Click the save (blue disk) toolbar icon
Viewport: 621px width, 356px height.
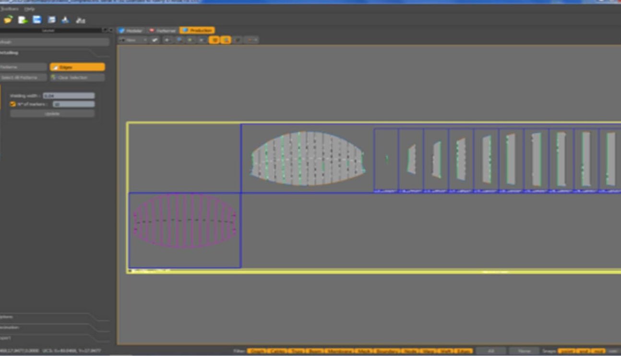pos(37,20)
